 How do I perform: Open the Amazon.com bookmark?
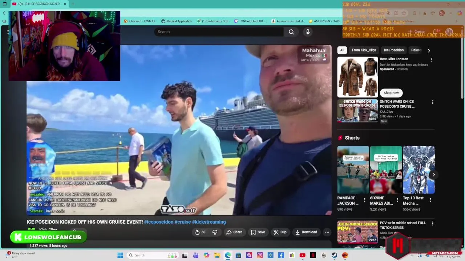click(x=288, y=21)
